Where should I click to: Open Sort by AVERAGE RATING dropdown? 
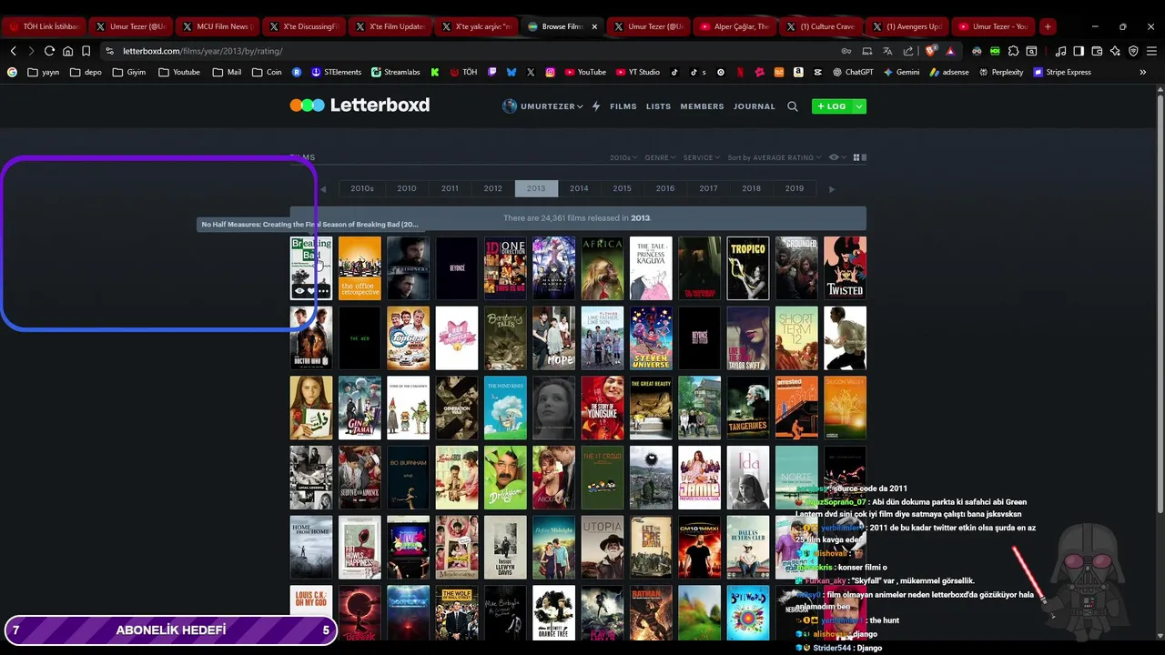click(x=774, y=157)
